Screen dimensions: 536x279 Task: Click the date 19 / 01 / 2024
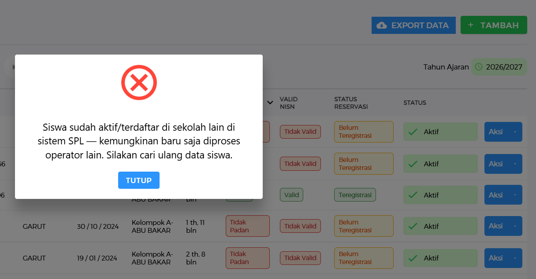(97, 258)
